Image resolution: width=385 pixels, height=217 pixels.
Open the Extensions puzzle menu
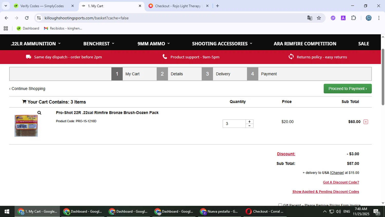(353, 18)
